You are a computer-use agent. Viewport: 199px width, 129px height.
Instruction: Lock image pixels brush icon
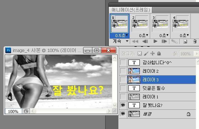pyautogui.click(x=146, y=54)
